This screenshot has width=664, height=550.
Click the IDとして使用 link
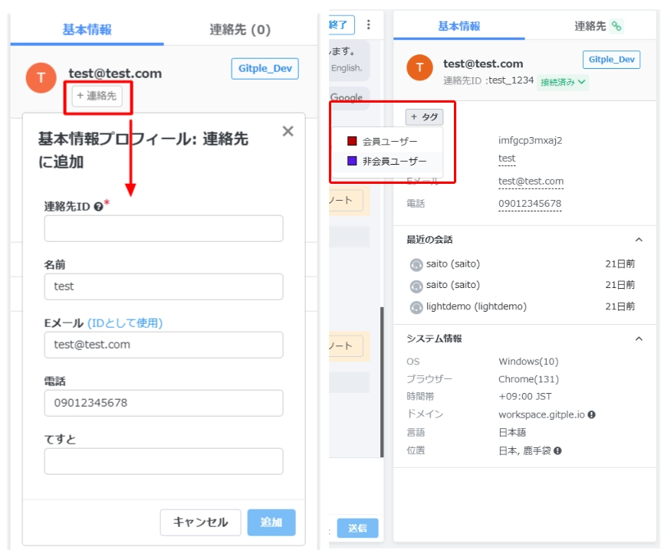pyautogui.click(x=125, y=323)
